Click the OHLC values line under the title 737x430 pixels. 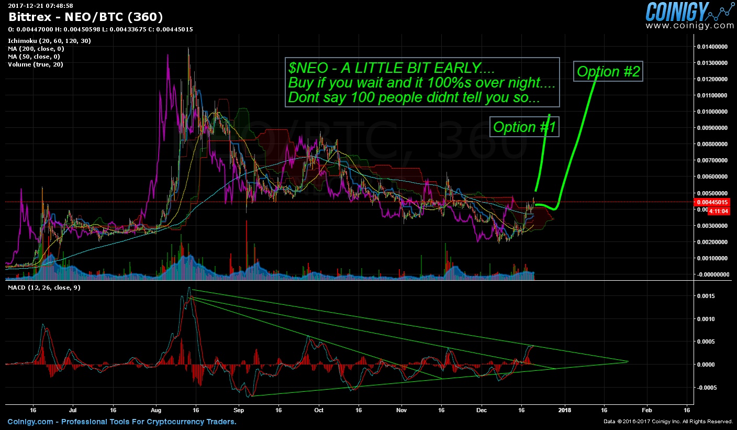(x=100, y=29)
